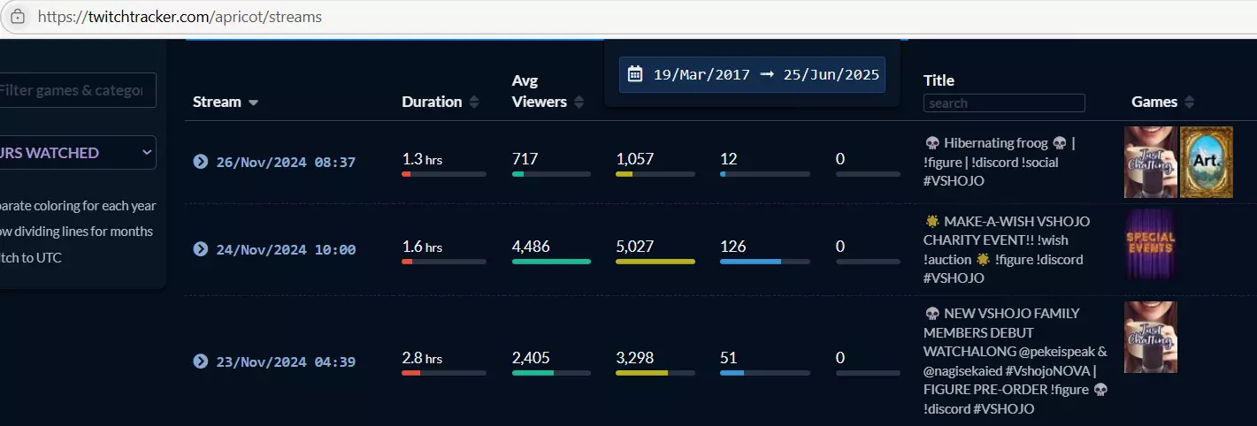Click the lock icon in the address bar
The width and height of the screenshot is (1257, 426).
coord(18,17)
